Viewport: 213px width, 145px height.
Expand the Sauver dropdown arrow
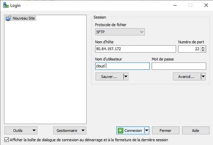pos(126,77)
